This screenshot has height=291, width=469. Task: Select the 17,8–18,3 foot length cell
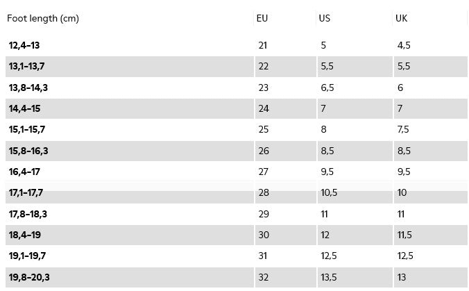pos(28,215)
